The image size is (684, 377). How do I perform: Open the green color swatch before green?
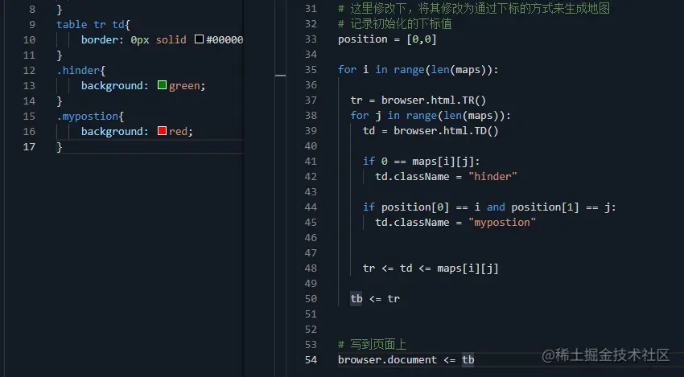pyautogui.click(x=162, y=85)
